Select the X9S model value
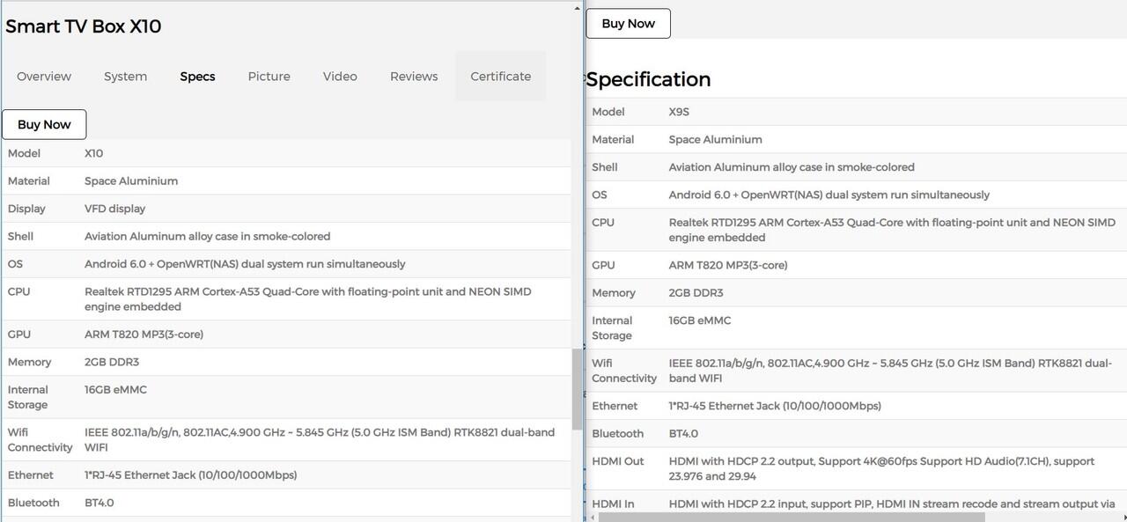Viewport: 1127px width, 522px height. [679, 112]
